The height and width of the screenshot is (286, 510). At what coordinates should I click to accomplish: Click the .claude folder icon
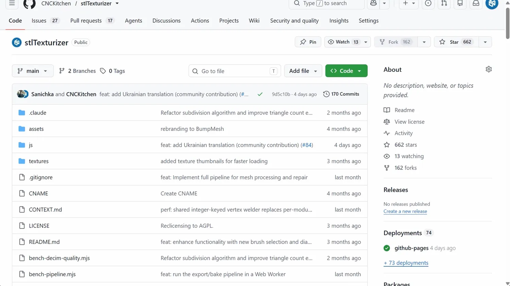pos(22,113)
